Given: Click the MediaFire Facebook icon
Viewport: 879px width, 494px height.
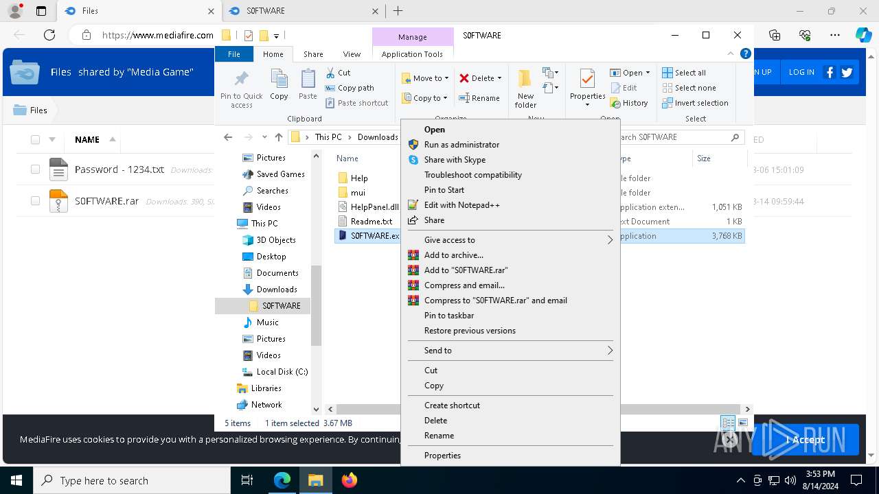Looking at the screenshot, I should (x=830, y=72).
